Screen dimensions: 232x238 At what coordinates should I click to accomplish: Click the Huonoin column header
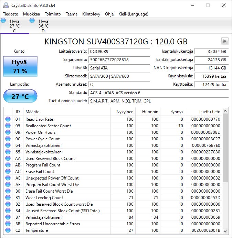point(148,112)
